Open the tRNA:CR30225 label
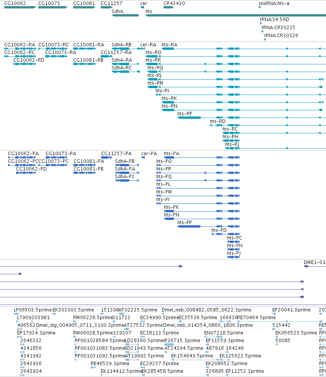 278,28
